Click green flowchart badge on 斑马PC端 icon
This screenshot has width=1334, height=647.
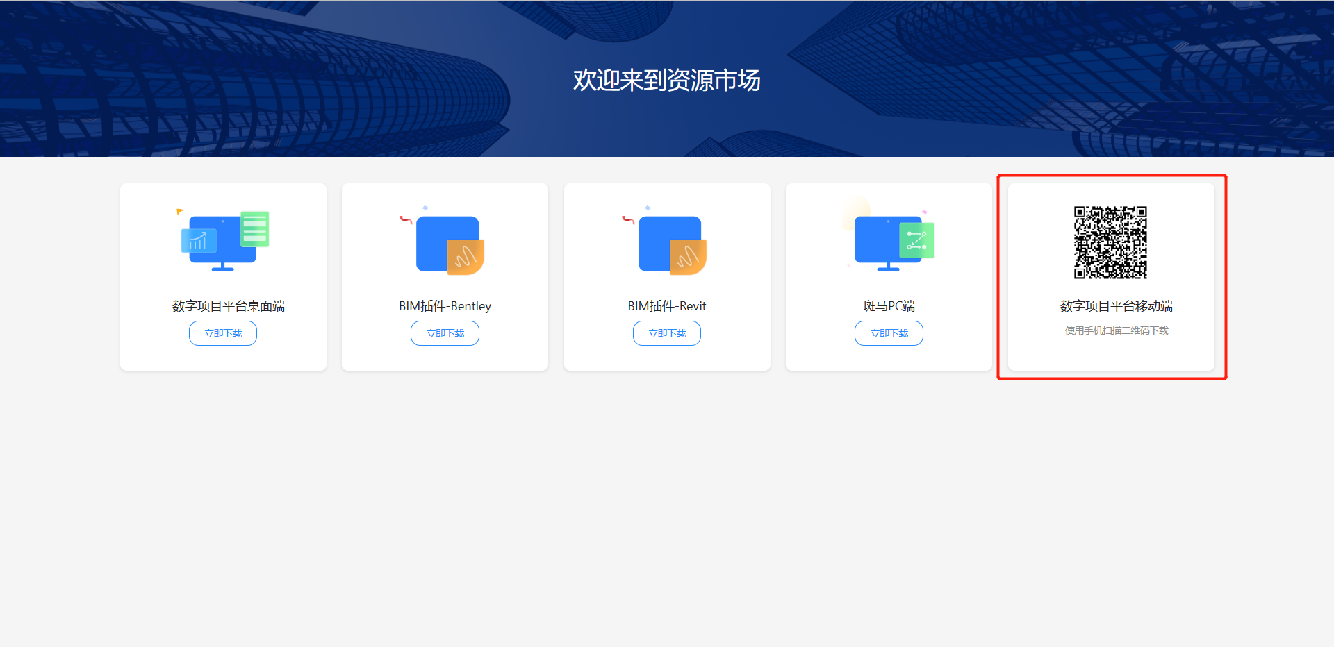point(917,240)
